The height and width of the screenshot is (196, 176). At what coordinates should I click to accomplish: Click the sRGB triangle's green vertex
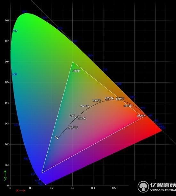click(x=73, y=62)
